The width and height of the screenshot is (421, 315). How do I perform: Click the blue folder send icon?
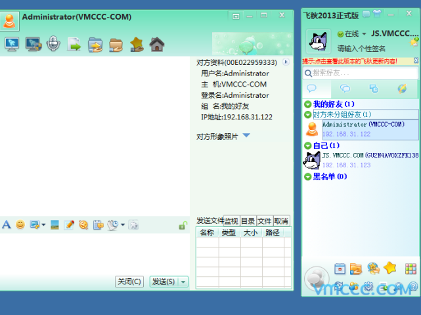pyautogui.click(x=95, y=45)
